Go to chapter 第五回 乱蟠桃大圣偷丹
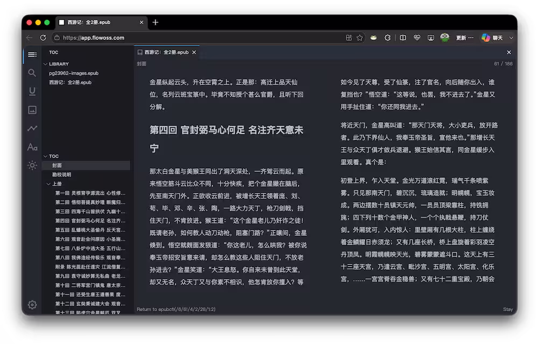 pos(90,230)
